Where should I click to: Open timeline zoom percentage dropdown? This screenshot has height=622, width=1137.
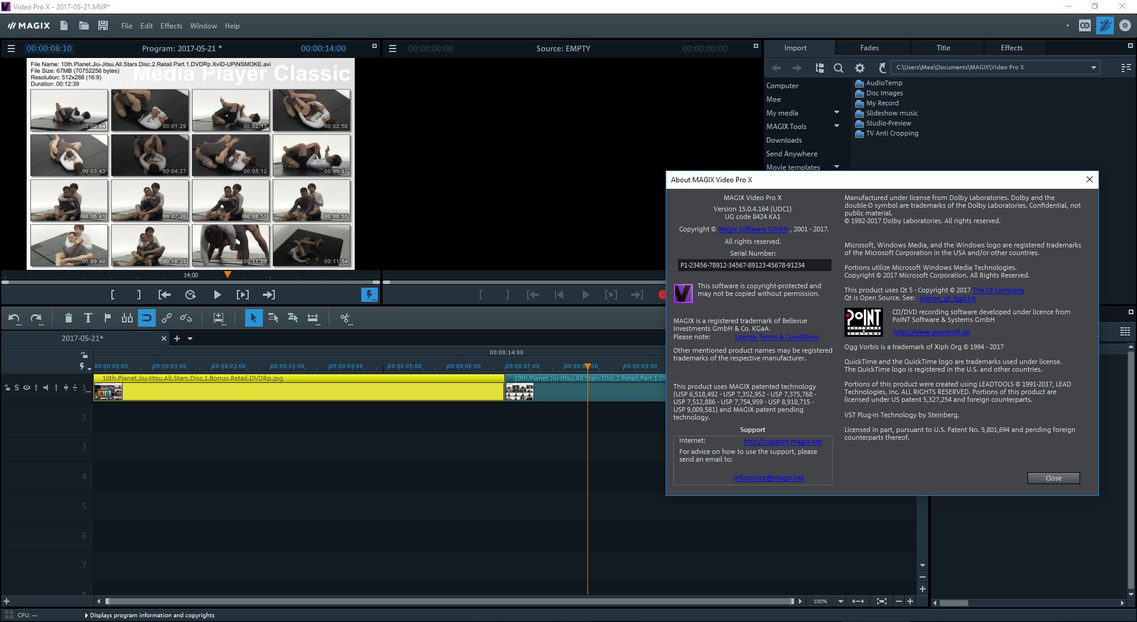click(840, 601)
